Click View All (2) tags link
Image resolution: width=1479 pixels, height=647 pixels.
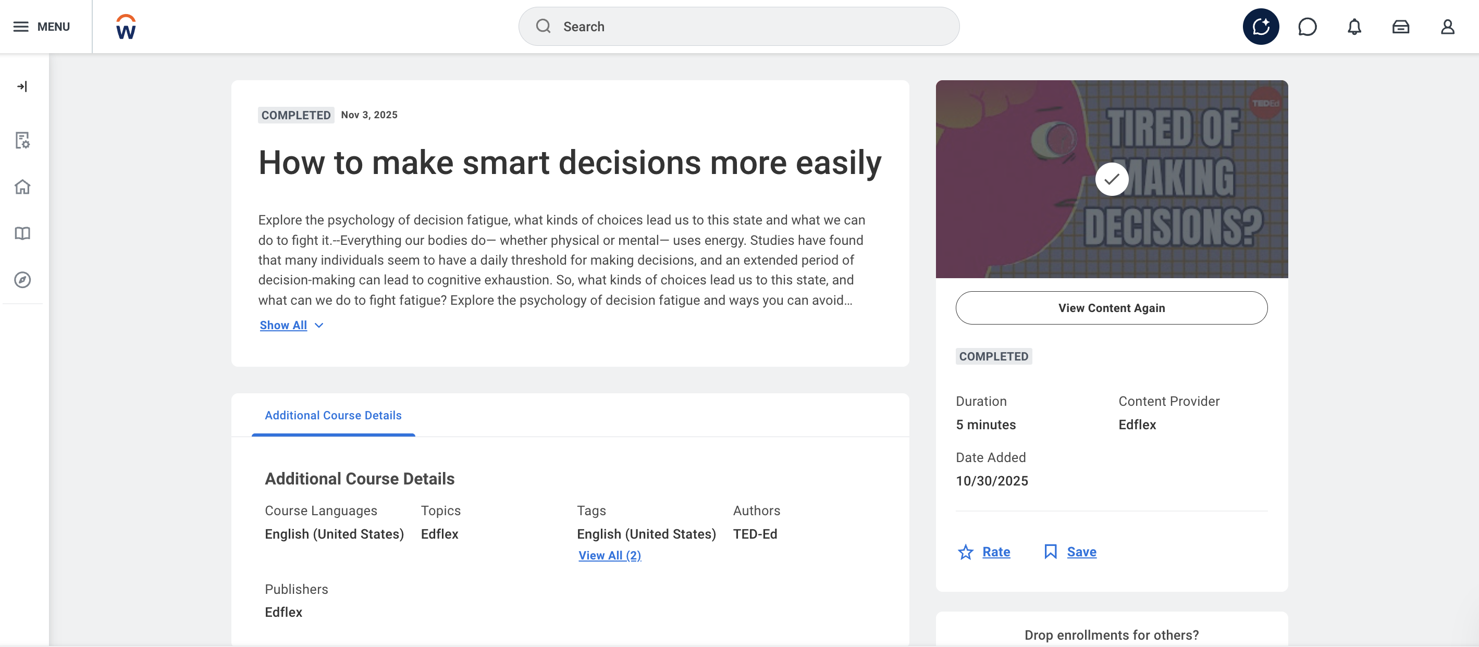(x=609, y=556)
